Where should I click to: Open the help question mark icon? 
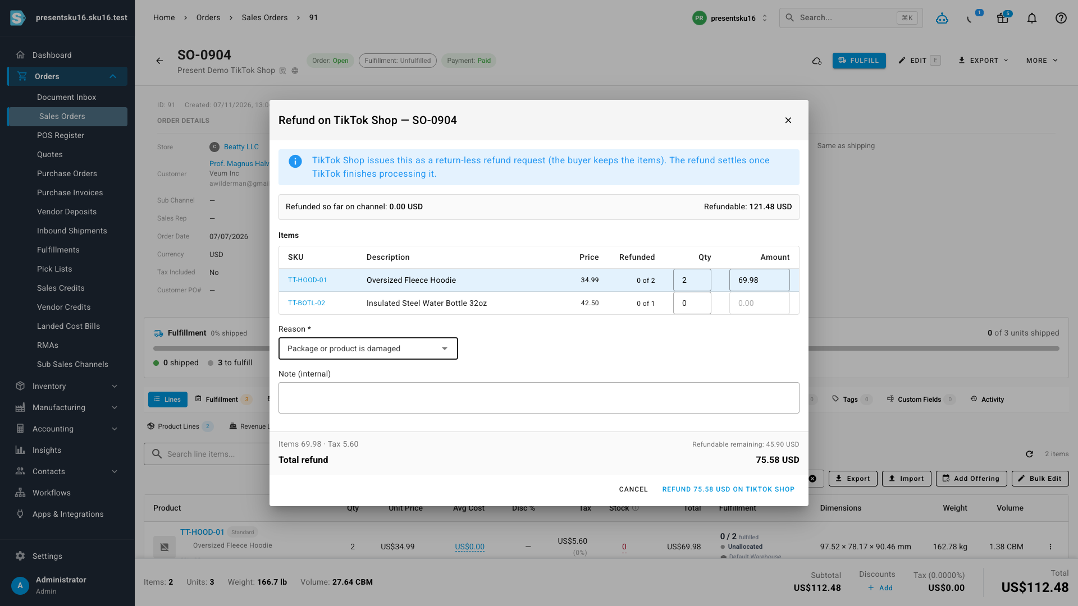click(x=1061, y=18)
